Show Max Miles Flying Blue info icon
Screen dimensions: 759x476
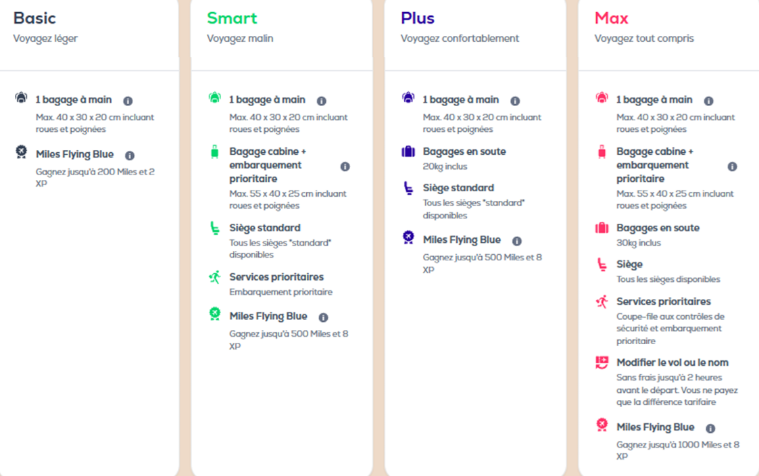710,428
